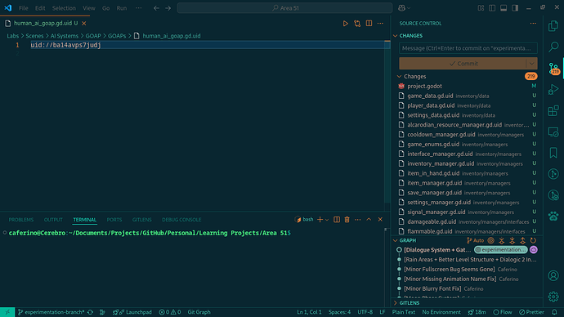This screenshot has height=317, width=564.
Task: Open the Extensions view
Action: click(553, 110)
